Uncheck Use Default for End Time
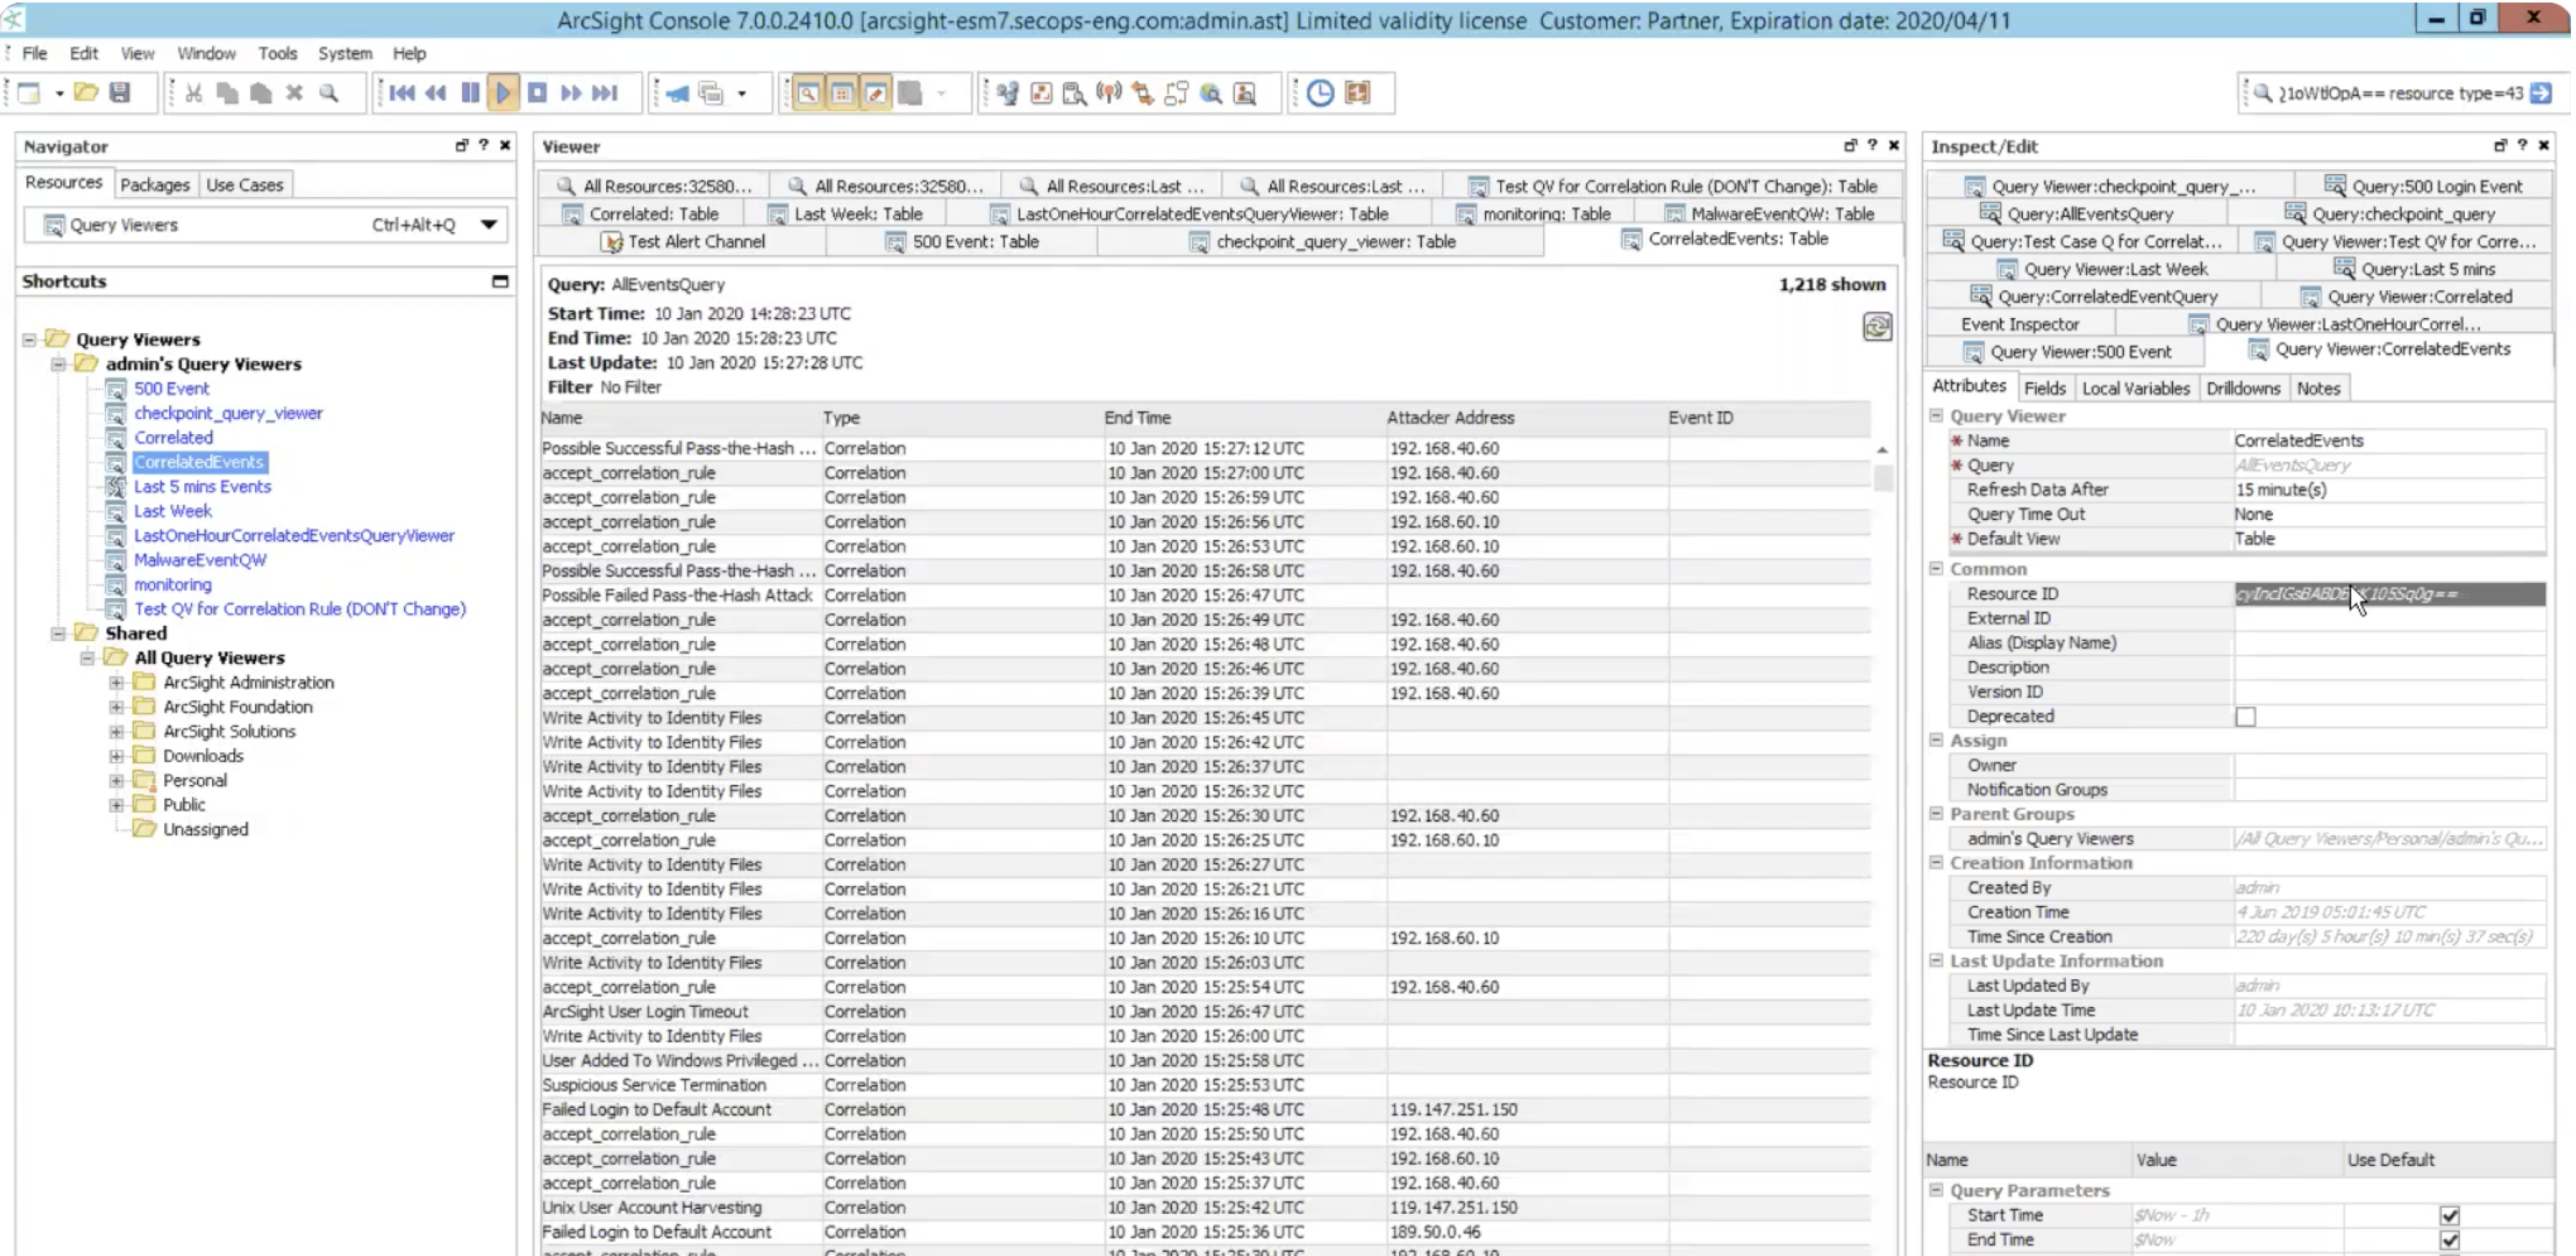Screen dimensions: 2576x1256 pyautogui.click(x=2449, y=1240)
